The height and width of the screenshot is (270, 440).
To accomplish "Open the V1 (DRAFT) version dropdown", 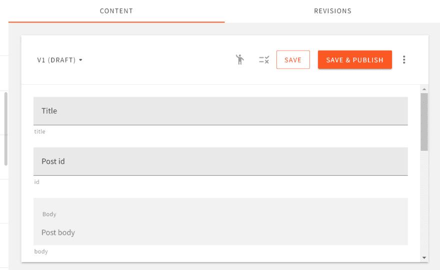I will click(60, 60).
